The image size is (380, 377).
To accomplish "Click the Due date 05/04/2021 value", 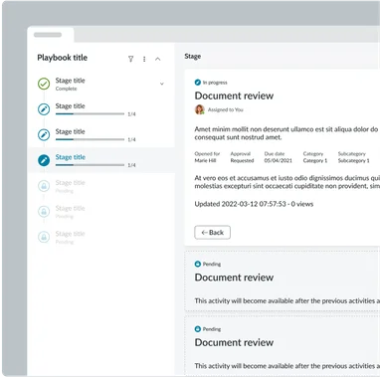I will tap(279, 160).
